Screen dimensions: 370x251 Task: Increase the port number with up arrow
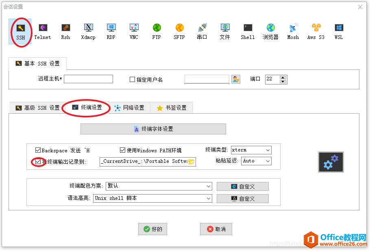coord(283,78)
